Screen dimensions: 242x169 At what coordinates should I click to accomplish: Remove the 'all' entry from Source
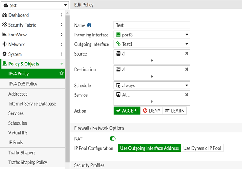pos(187,54)
